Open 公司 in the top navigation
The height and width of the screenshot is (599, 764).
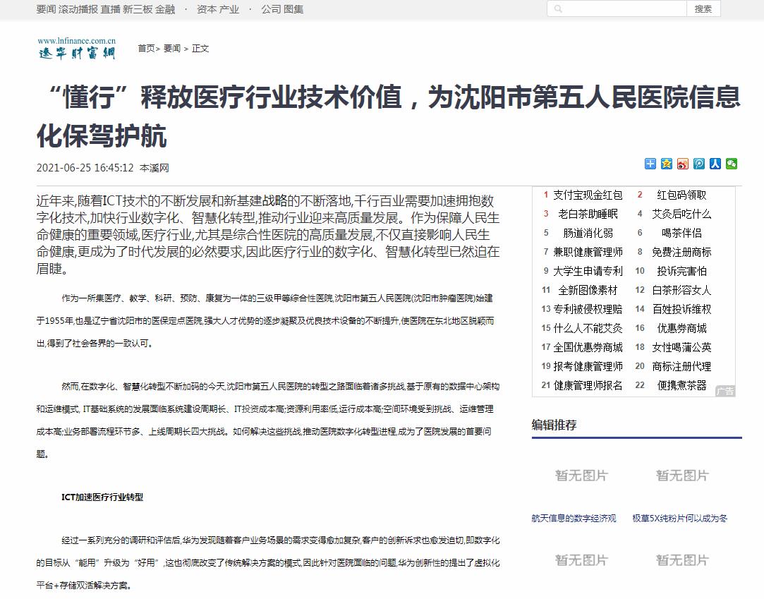click(271, 9)
